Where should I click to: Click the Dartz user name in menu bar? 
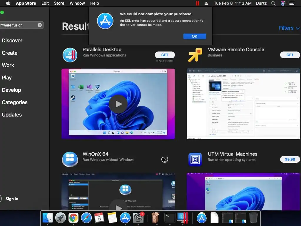[x=261, y=3]
